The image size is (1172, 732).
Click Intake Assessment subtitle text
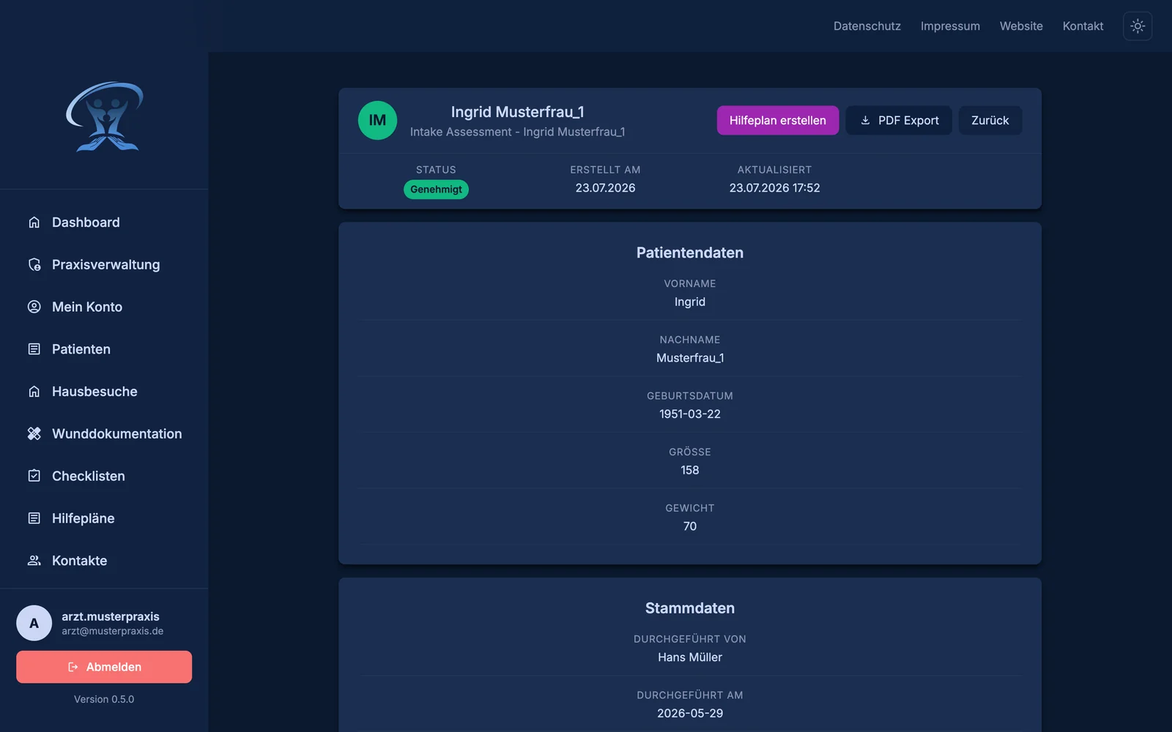tap(517, 132)
